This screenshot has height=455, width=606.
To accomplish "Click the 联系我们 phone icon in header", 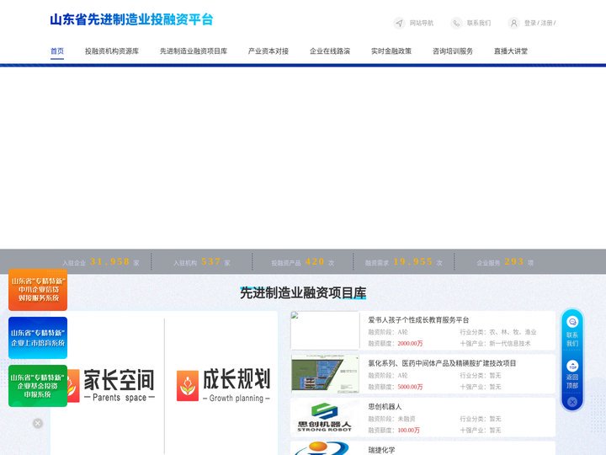I will point(456,23).
